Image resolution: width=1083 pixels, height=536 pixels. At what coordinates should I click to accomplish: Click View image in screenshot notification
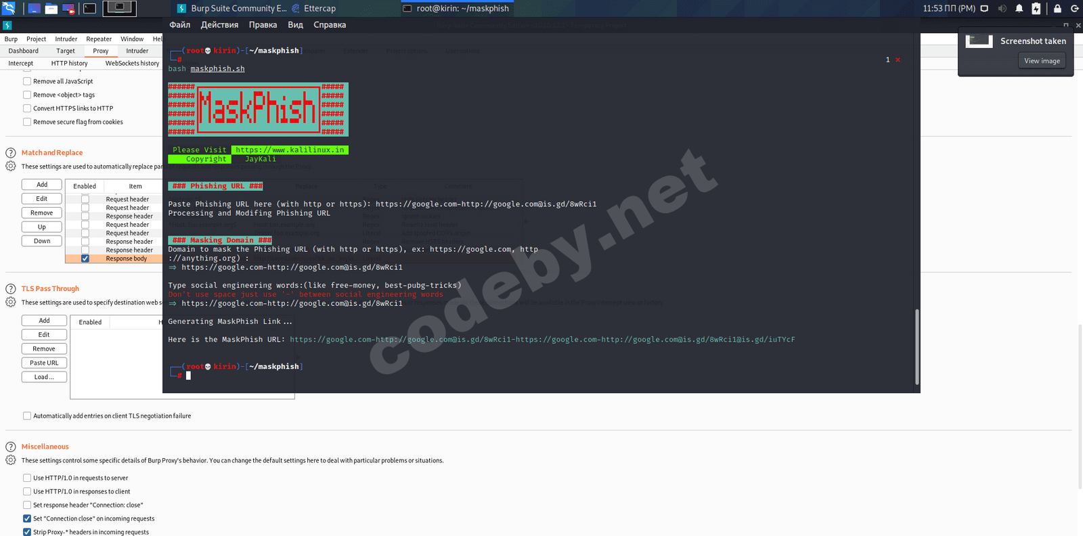1042,61
